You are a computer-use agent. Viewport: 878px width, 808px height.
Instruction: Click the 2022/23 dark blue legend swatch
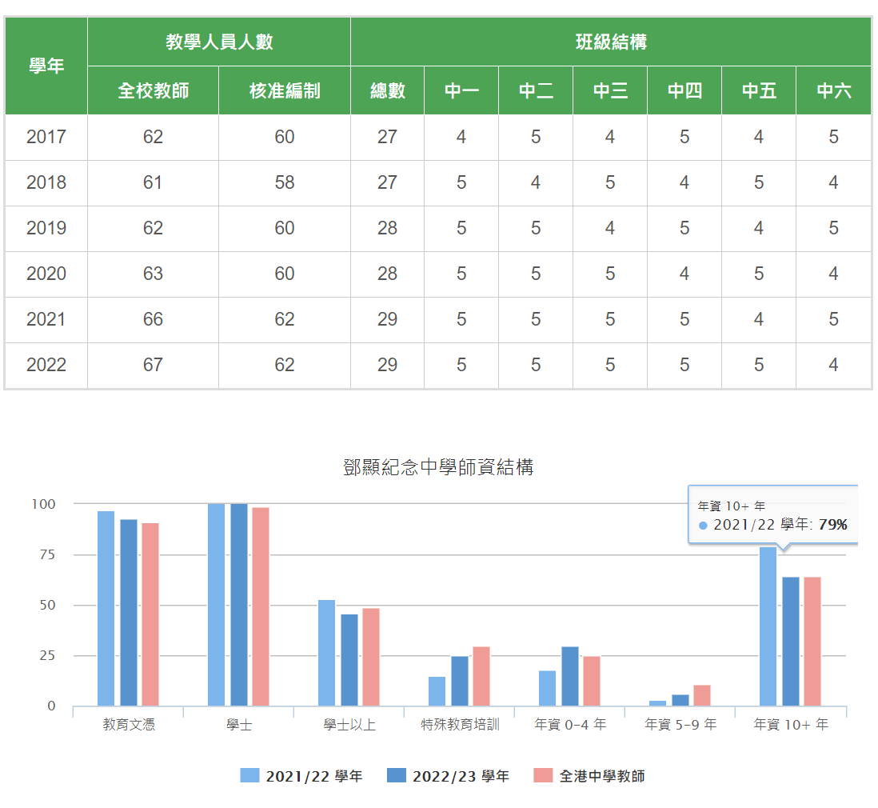[397, 775]
